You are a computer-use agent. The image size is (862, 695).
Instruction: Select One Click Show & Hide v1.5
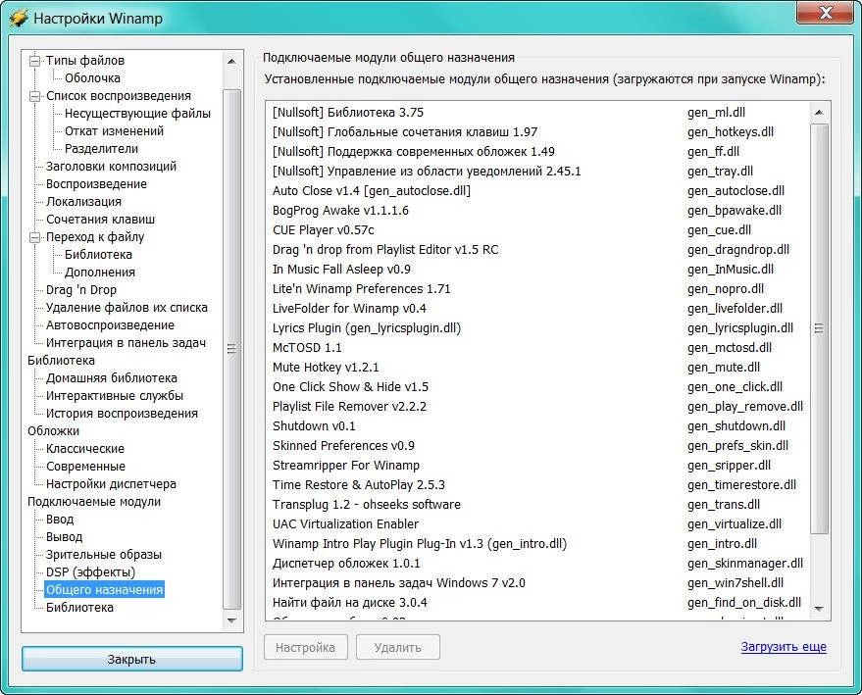click(x=537, y=387)
